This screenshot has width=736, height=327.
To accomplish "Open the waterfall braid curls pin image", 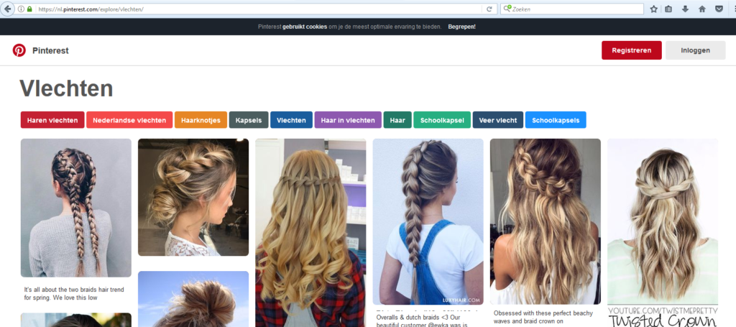I will tap(310, 233).
